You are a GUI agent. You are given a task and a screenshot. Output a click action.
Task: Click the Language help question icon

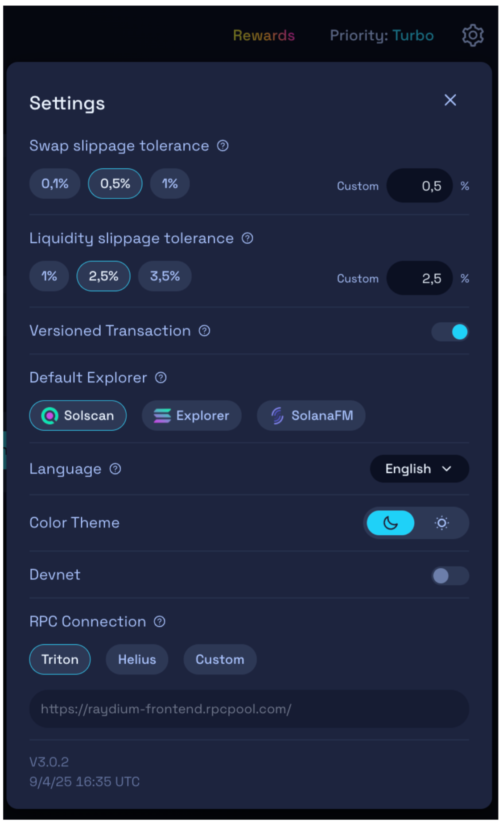[x=115, y=469]
